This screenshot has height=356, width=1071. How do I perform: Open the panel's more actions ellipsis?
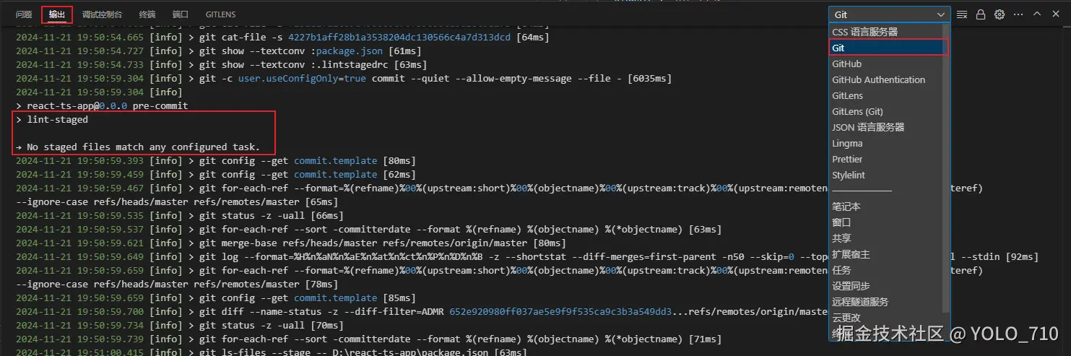(1018, 14)
